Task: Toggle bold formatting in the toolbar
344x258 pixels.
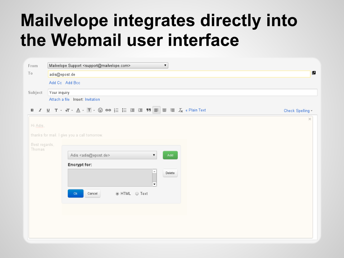Action: (x=32, y=110)
